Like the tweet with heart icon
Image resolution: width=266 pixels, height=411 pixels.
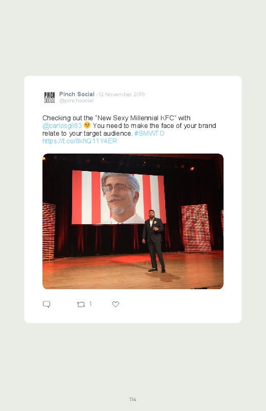pyautogui.click(x=116, y=304)
